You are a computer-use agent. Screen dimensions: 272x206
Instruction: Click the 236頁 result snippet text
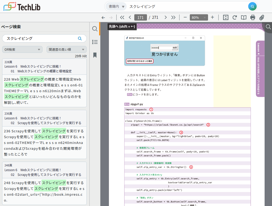(x=44, y=143)
